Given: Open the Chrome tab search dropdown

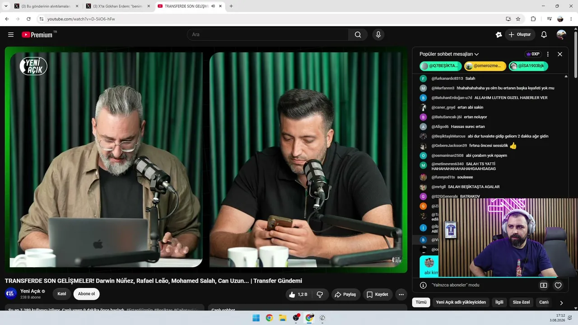Looking at the screenshot, I should pos(6,6).
